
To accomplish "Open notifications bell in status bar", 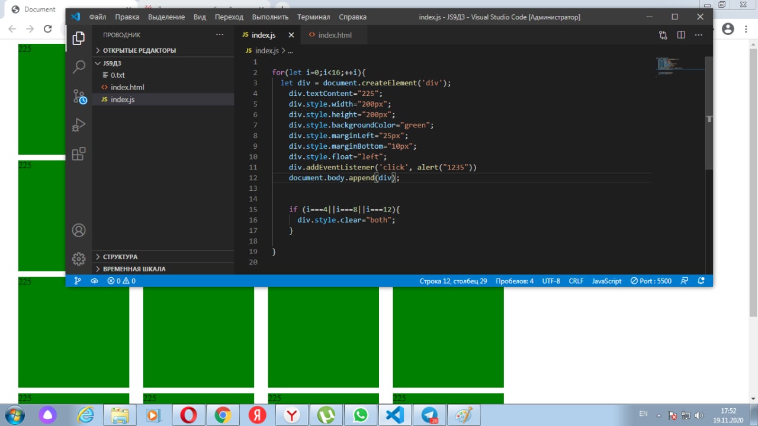I will (x=701, y=281).
